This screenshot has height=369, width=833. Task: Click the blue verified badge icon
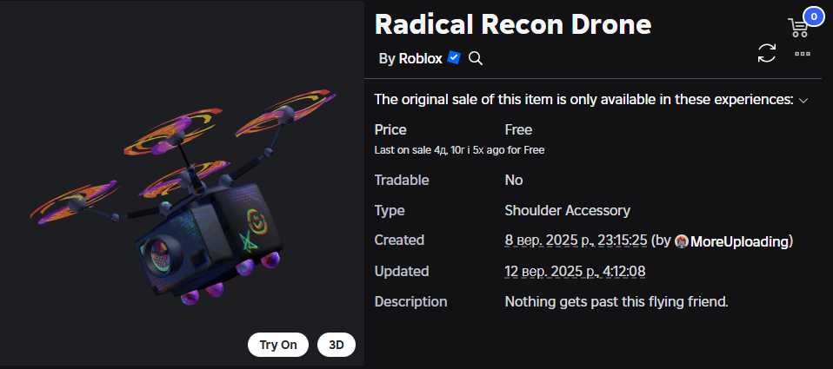454,57
